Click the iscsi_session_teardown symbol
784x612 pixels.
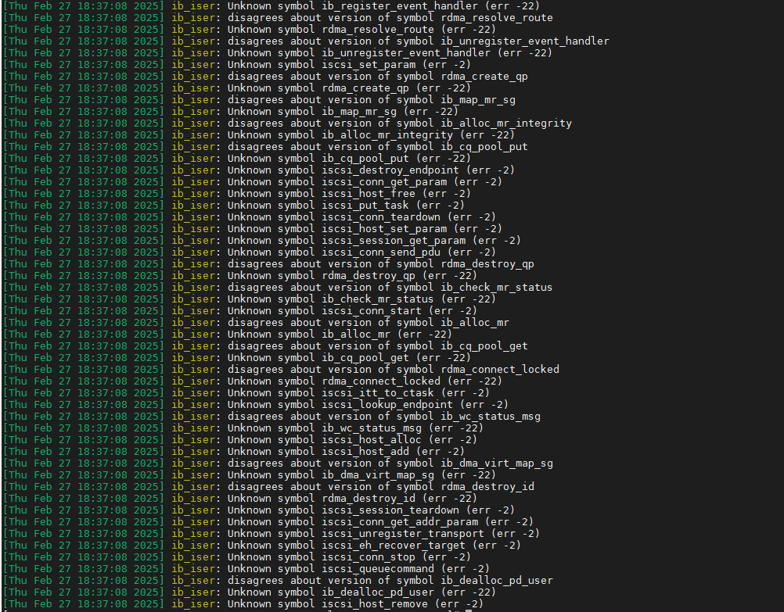390,510
